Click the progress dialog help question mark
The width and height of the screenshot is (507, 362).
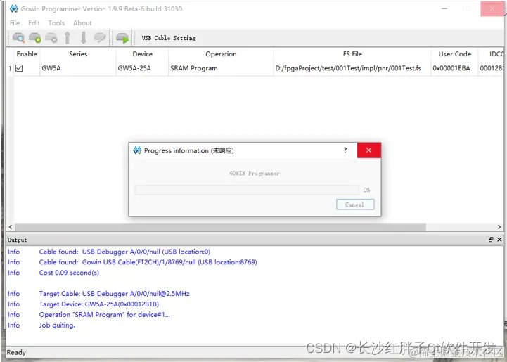click(345, 150)
